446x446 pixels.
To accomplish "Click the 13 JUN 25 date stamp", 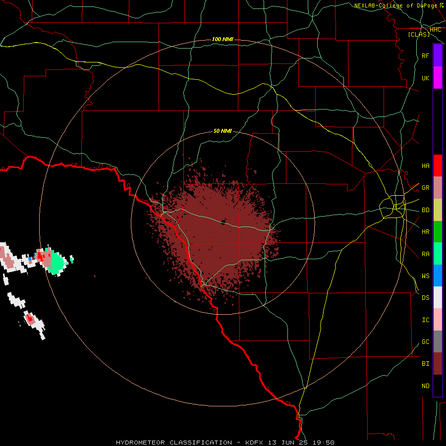I will pos(289,443).
